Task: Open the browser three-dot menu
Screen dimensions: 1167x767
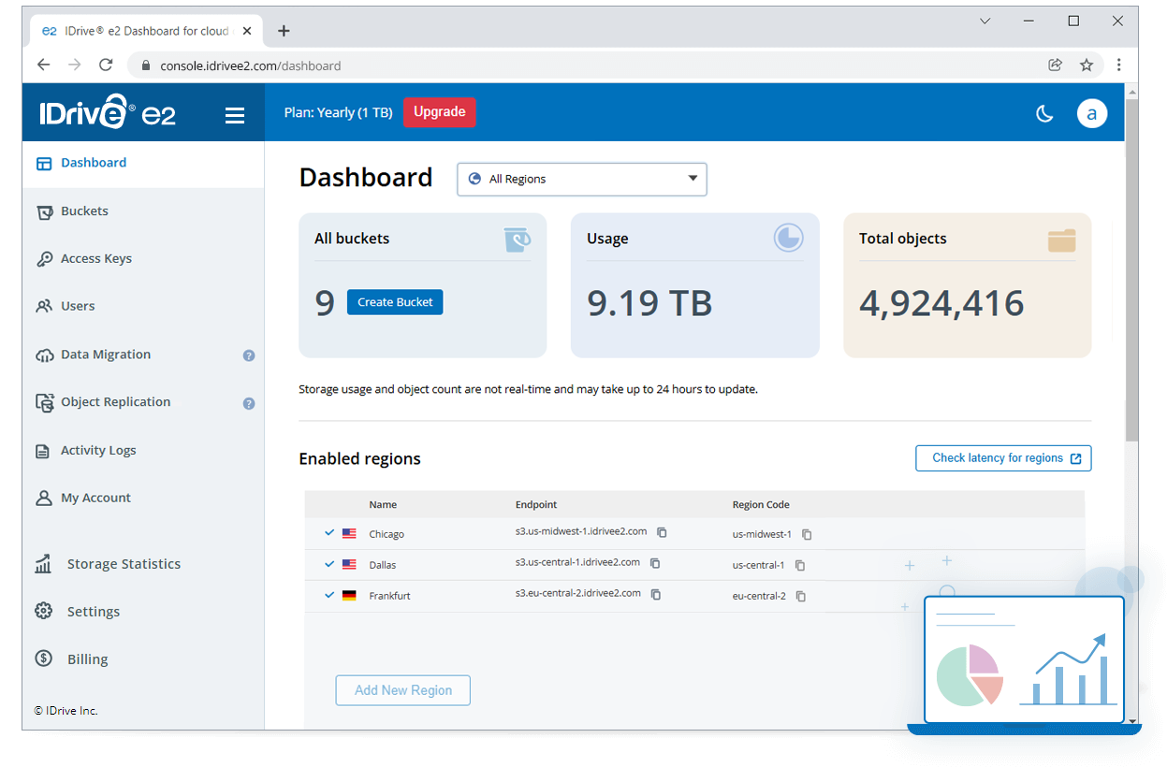Action: click(x=1118, y=65)
